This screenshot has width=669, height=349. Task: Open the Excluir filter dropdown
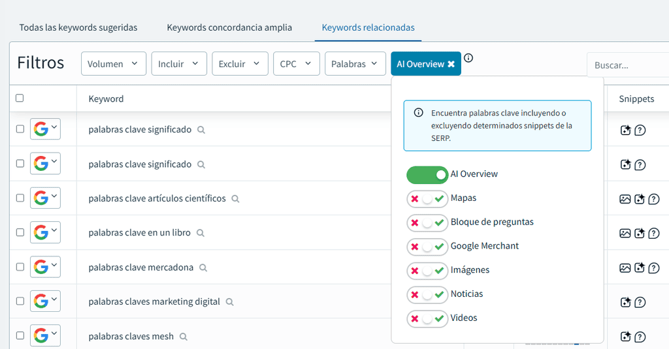click(240, 64)
